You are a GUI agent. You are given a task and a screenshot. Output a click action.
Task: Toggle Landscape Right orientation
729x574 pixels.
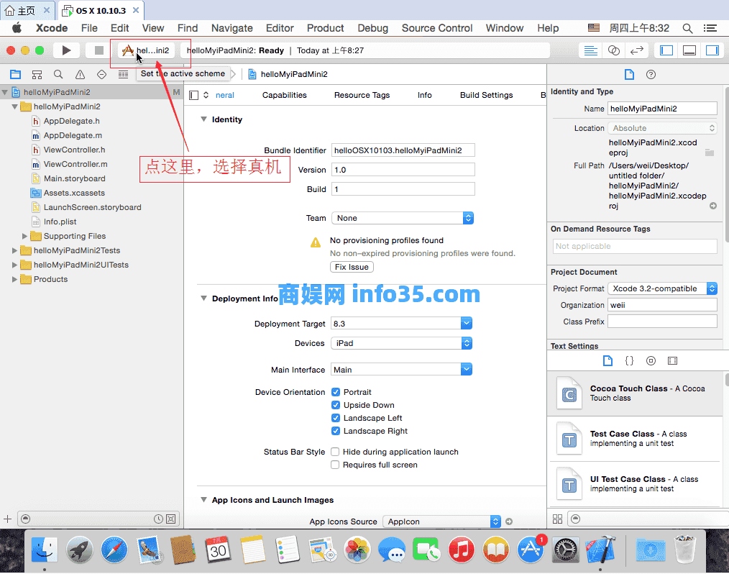[336, 431]
